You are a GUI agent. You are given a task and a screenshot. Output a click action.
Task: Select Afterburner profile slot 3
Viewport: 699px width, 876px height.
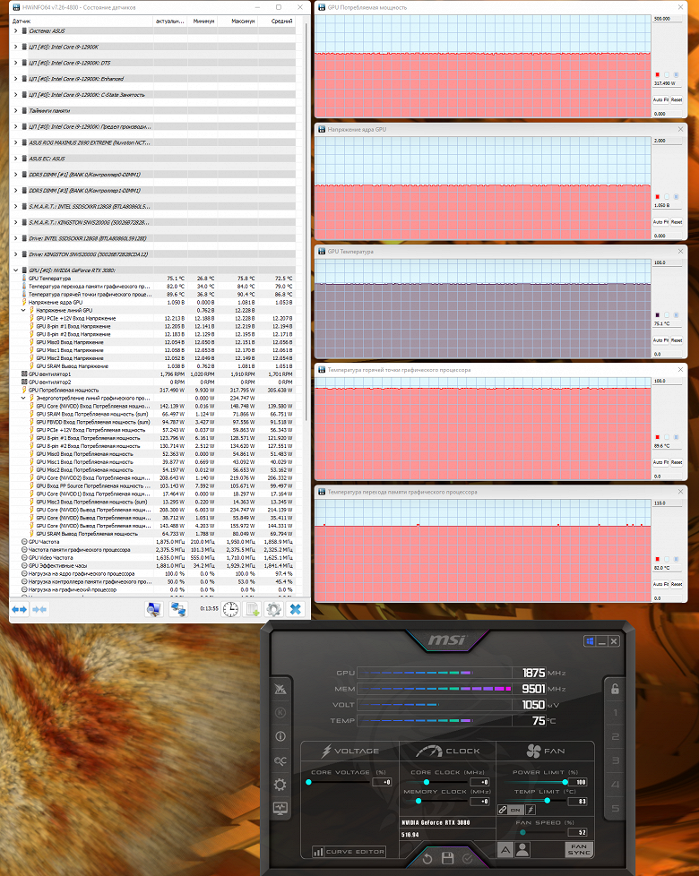click(x=615, y=760)
